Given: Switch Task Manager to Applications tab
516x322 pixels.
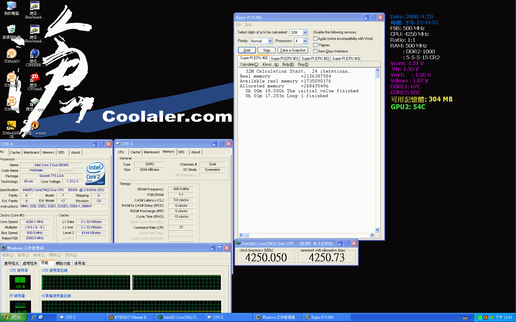Looking at the screenshot, I should click(x=11, y=263).
